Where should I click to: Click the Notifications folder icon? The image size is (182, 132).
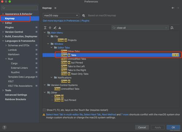click(x=55, y=78)
